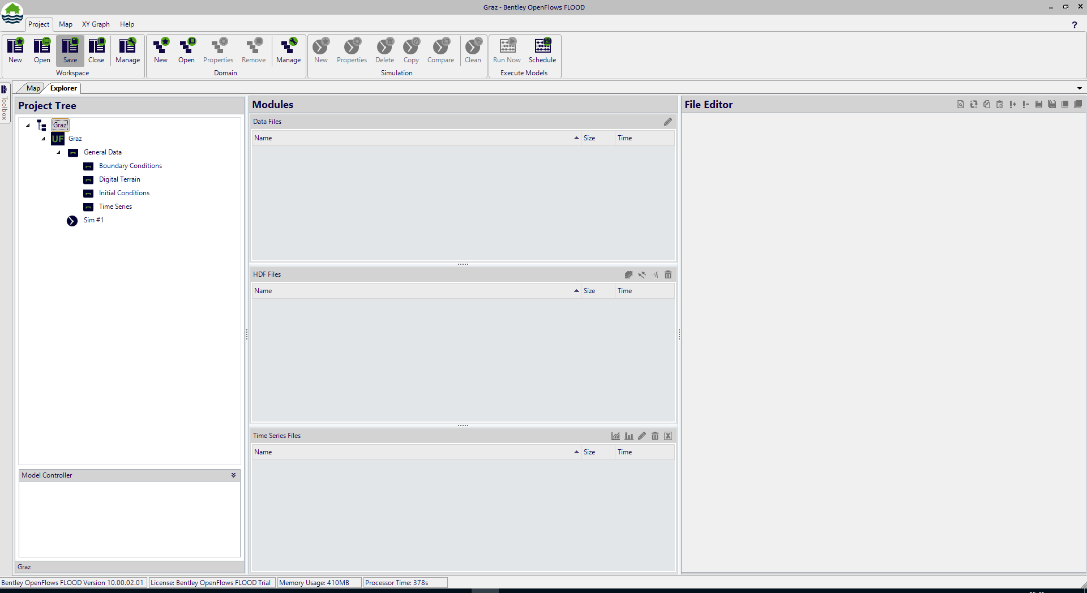
Task: Click the edit pencil in Data Files
Action: coord(668,122)
